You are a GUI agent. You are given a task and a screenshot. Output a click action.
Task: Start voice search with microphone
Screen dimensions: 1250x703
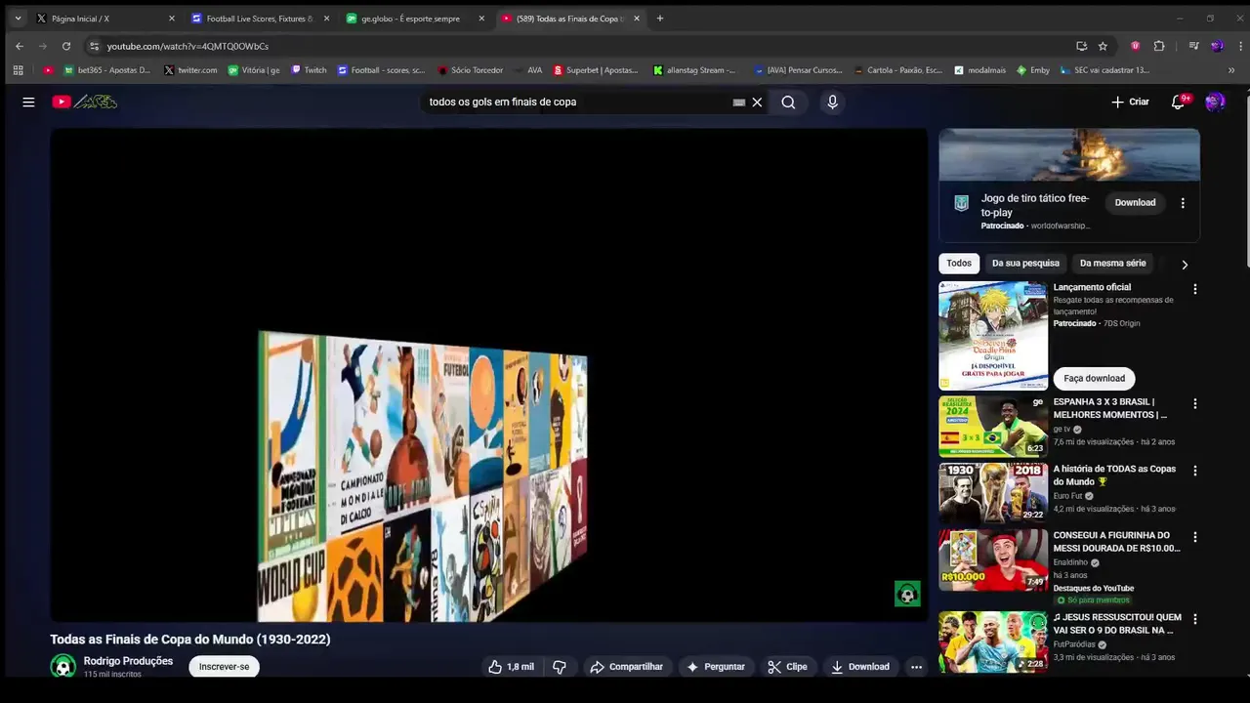(x=832, y=102)
